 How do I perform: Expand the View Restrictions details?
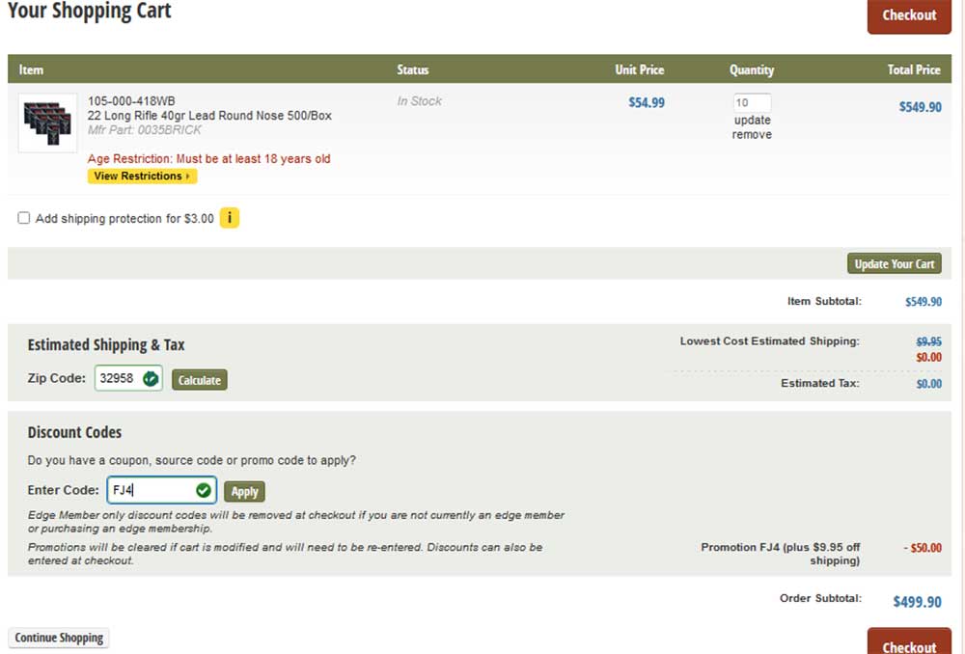(x=142, y=177)
